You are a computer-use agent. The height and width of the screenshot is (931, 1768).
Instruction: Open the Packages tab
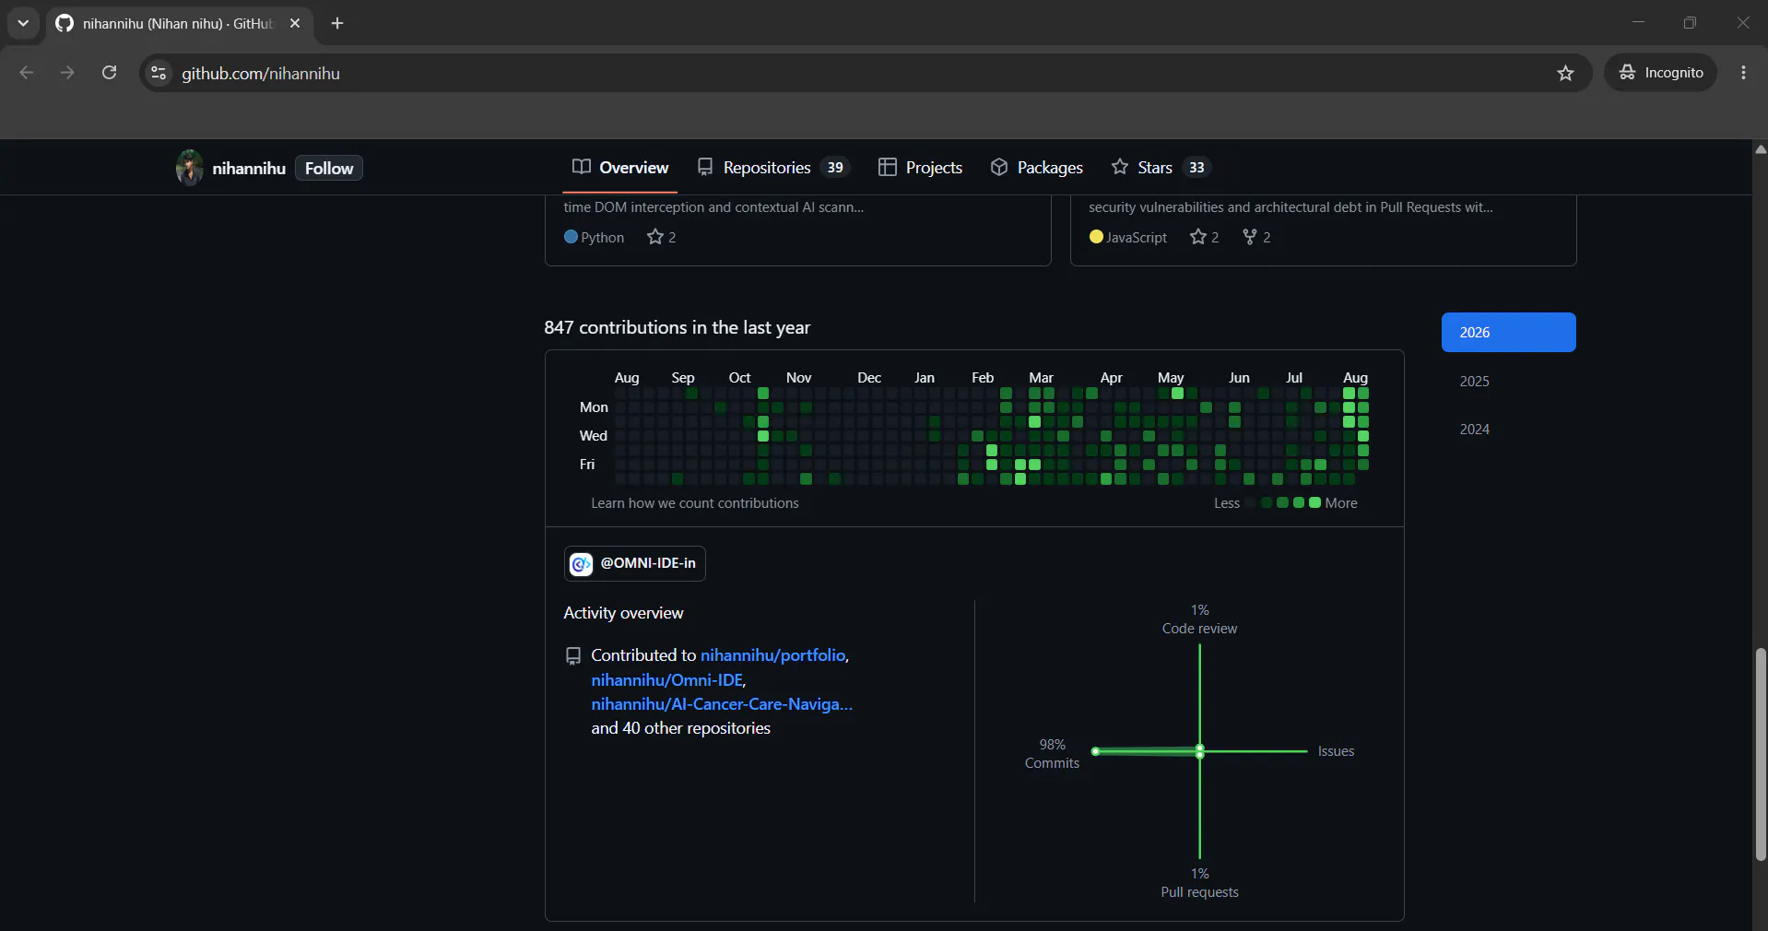(x=1037, y=168)
